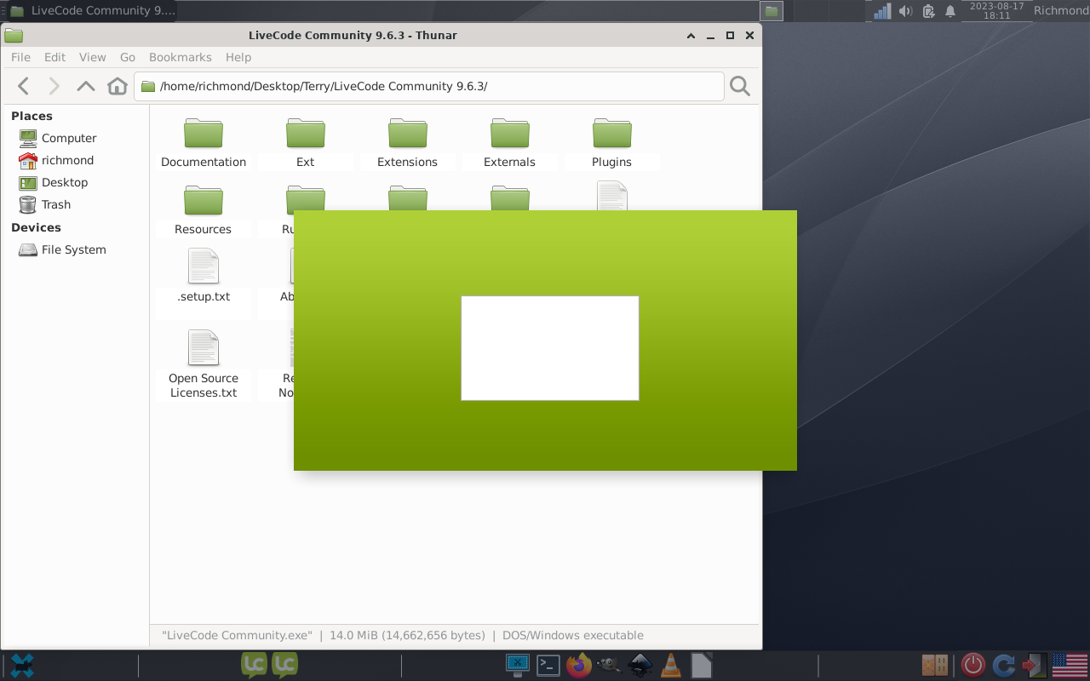Open the View menu

click(93, 57)
